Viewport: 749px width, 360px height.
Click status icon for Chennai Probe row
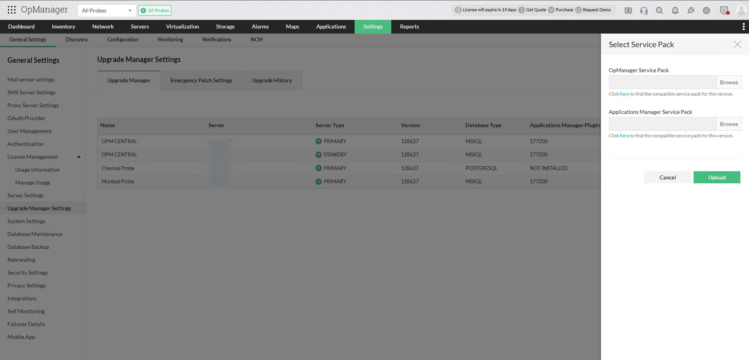tap(319, 168)
